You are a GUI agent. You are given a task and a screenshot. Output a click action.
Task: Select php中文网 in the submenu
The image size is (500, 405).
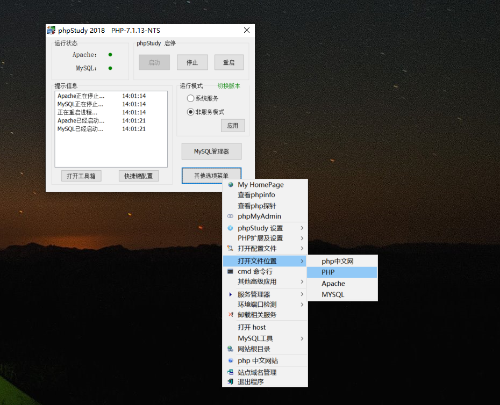pos(342,261)
